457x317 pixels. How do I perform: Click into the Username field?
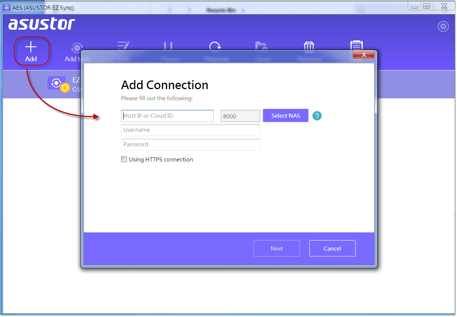(x=190, y=130)
